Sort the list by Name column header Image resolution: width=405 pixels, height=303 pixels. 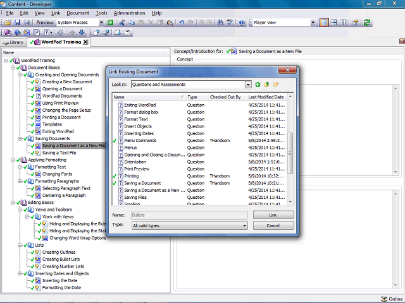pyautogui.click(x=149, y=97)
